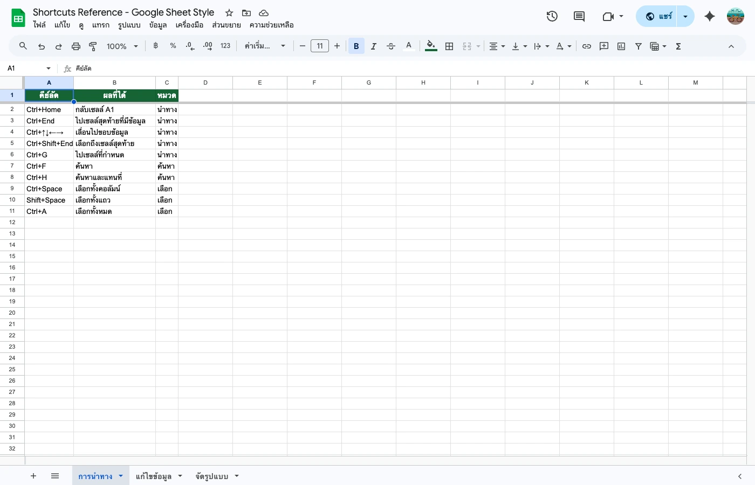The image size is (755, 485).
Task: Switch to the จัดรูปแบบ sheet tab
Action: click(211, 476)
